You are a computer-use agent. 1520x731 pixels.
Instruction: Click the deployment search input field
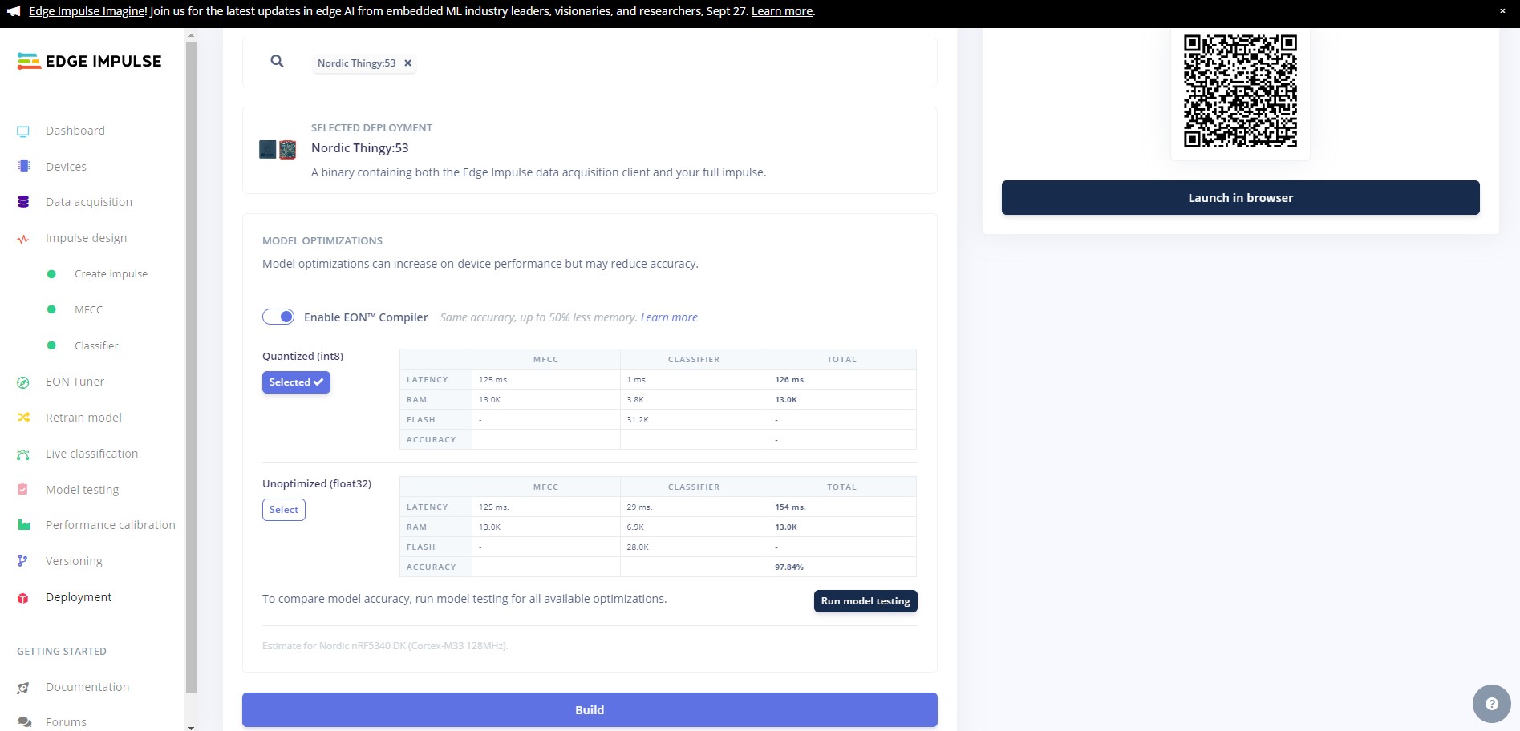[590, 63]
